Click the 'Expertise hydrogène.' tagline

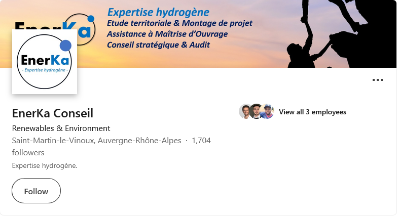(45, 166)
